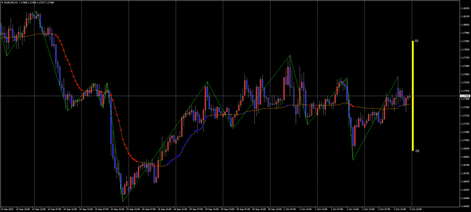This screenshot has height=212, width=471.
Task: Click the 3 Oct 23:00 time axis label
Action: [416, 210]
